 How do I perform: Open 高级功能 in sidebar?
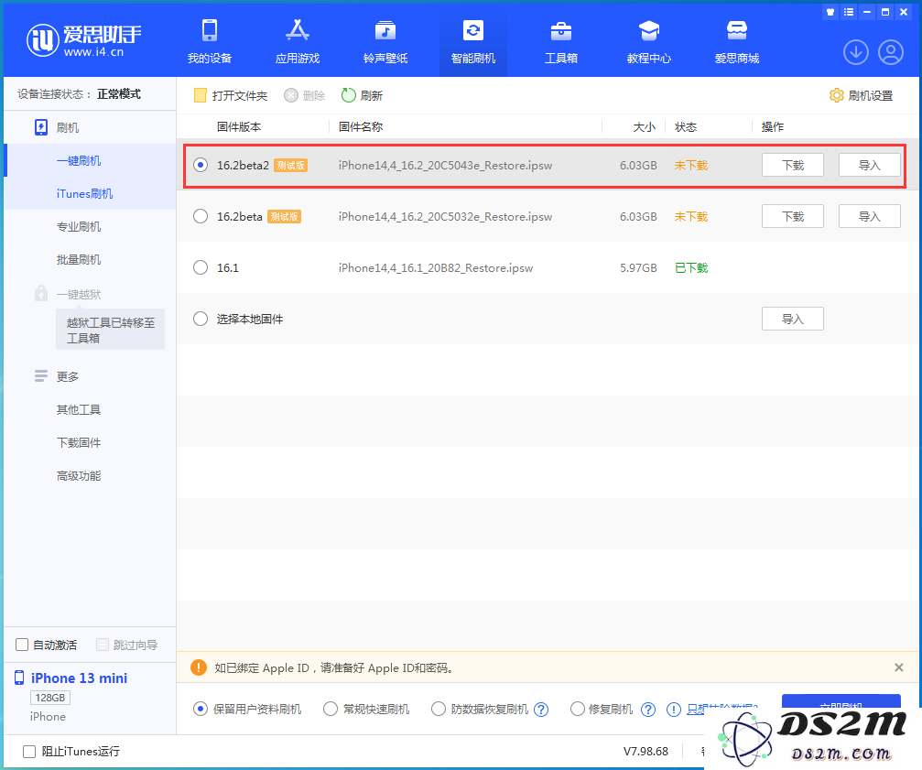coord(79,475)
